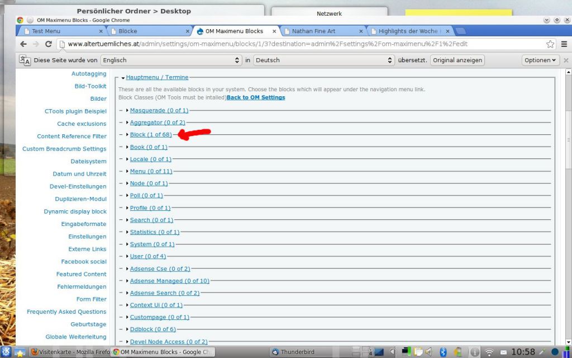Reload the current page

pyautogui.click(x=49, y=44)
